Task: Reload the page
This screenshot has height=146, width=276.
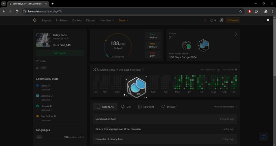Action: point(17,11)
